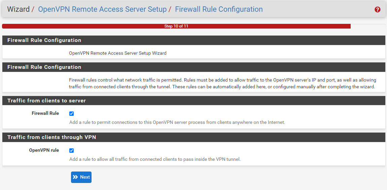Click the "OpenVPN rule" field label
The height and width of the screenshot is (190, 387).
(x=44, y=150)
